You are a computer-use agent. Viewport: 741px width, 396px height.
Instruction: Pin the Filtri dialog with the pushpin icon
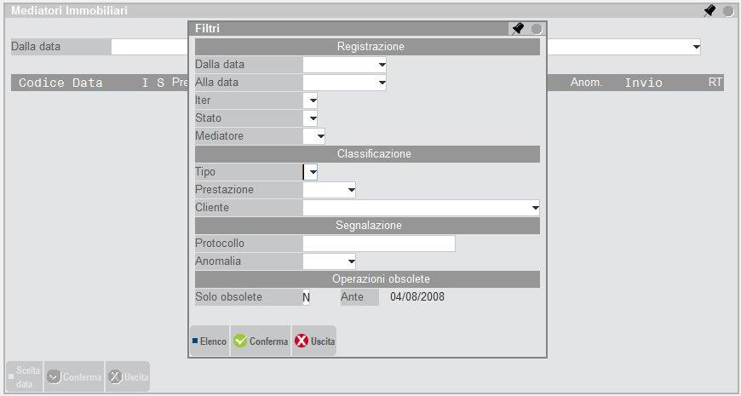(x=517, y=29)
